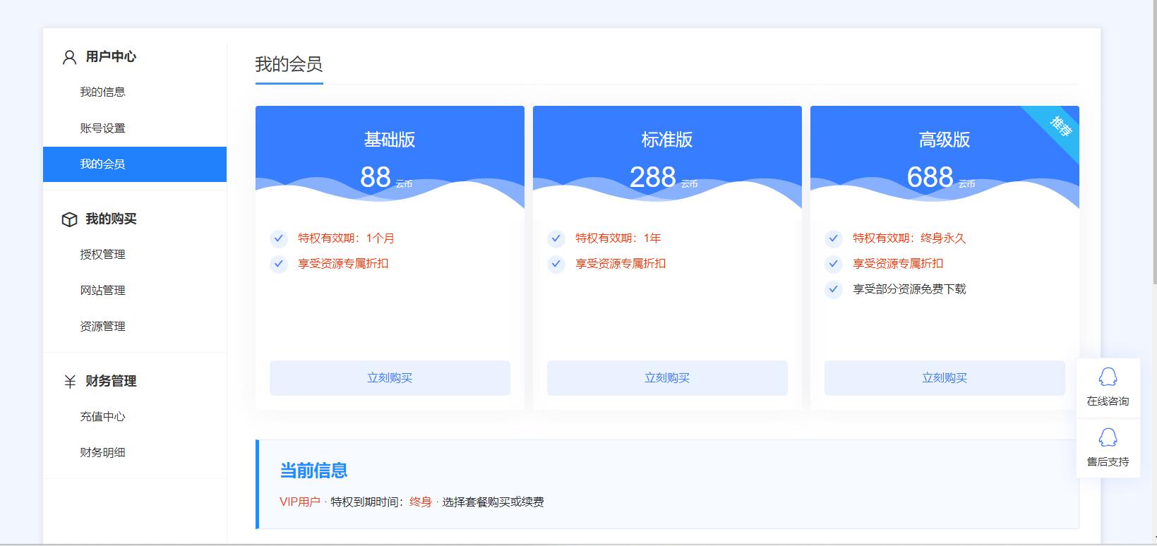1157x546 pixels.
Task: Click the text 特权有效期：1个月
Action: [x=346, y=238]
